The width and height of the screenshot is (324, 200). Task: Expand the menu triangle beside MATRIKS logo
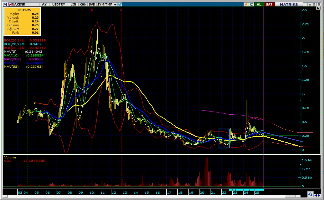tap(306, 4)
